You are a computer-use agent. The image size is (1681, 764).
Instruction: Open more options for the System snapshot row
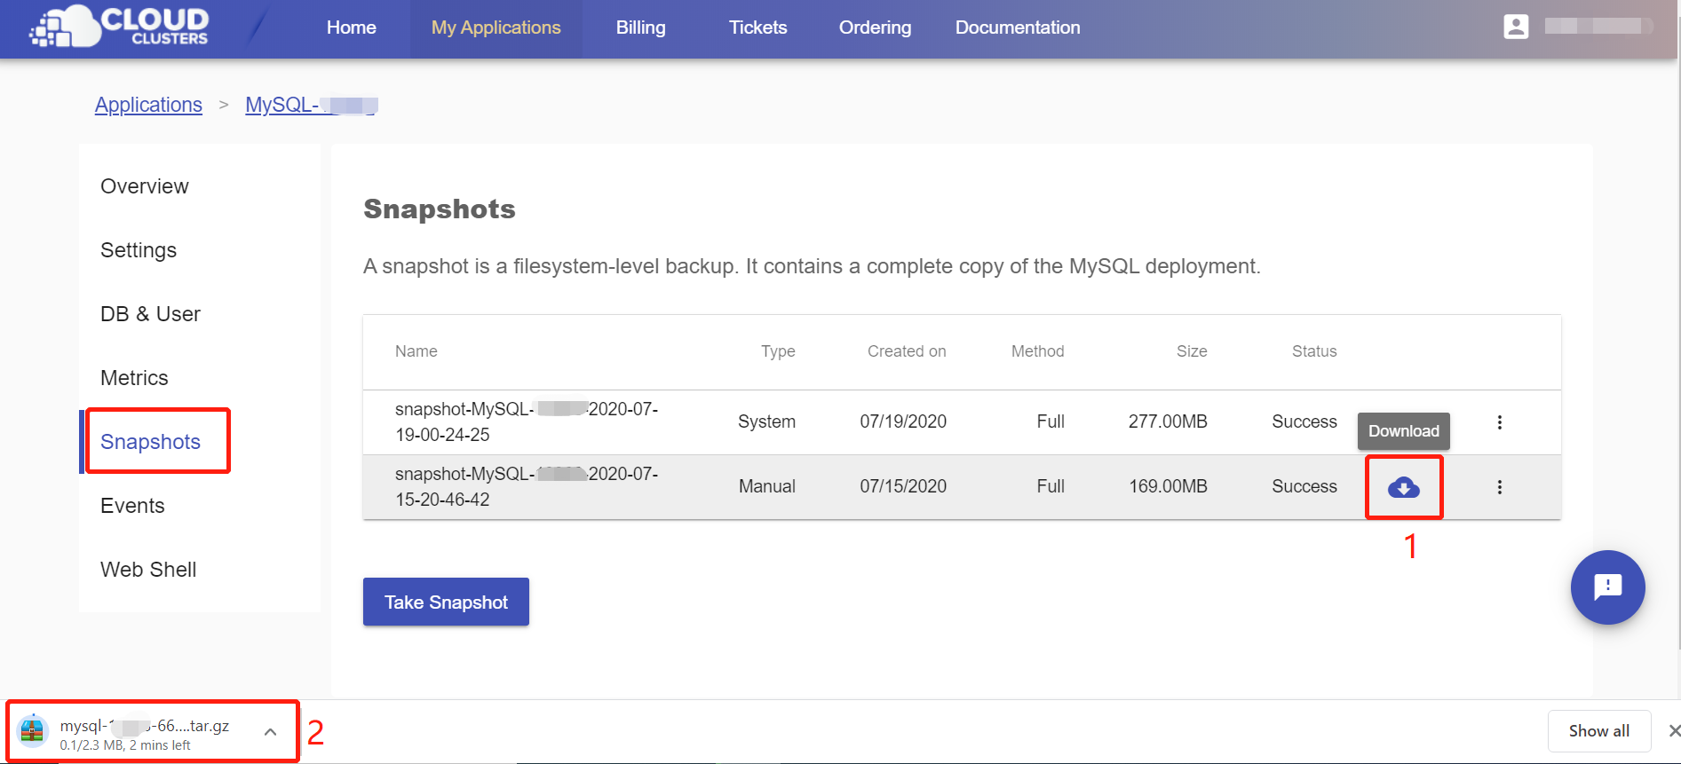coord(1500,422)
